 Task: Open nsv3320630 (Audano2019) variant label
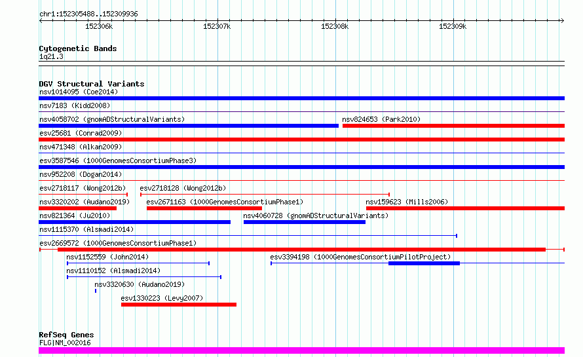(140, 284)
